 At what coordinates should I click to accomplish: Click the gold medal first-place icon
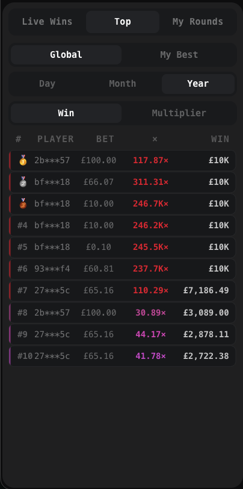coord(23,160)
